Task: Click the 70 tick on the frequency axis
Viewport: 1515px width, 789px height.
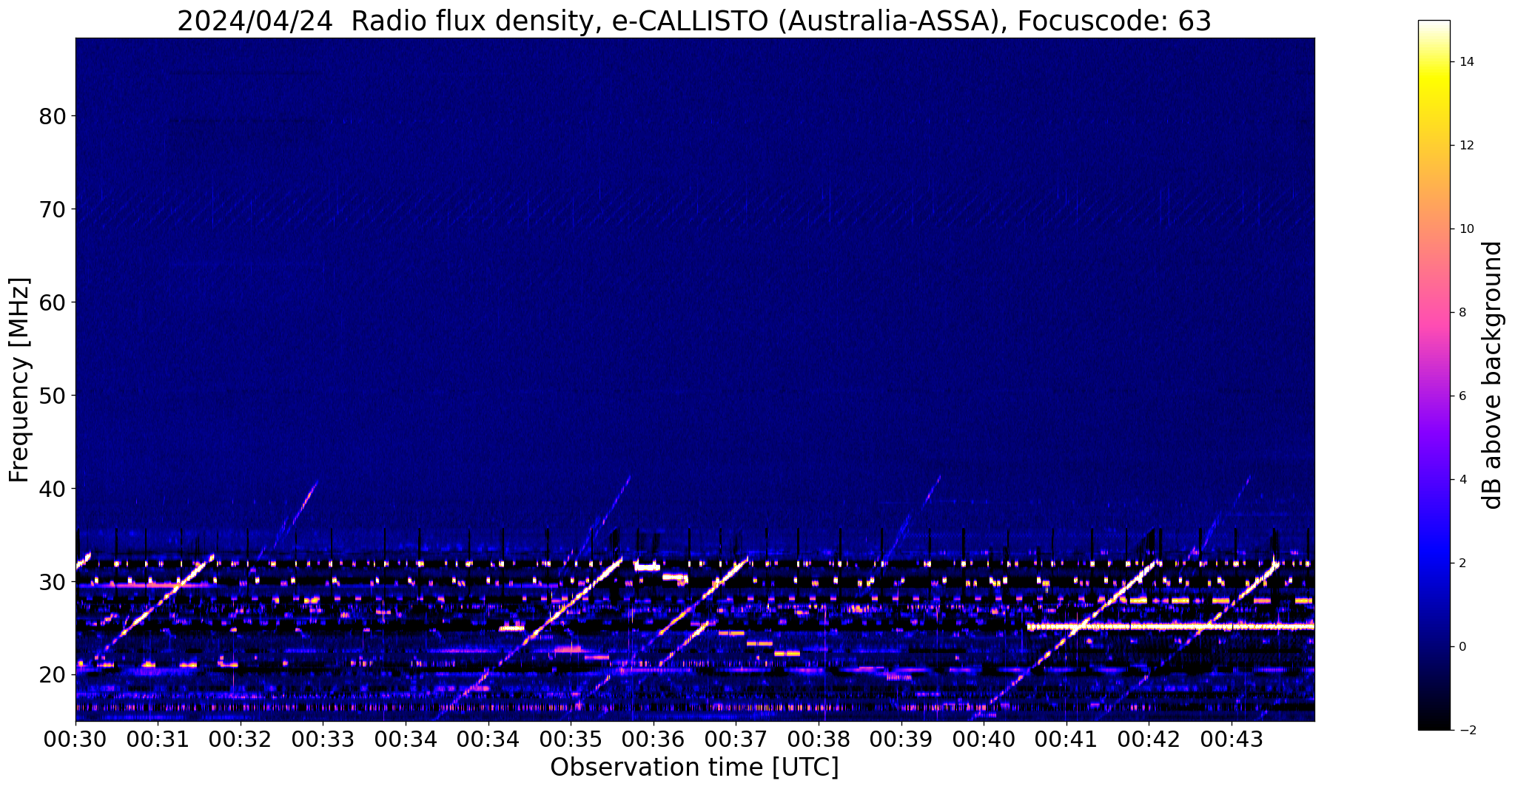Action: 52,210
